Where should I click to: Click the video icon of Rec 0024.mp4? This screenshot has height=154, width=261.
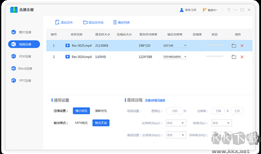click(68, 57)
